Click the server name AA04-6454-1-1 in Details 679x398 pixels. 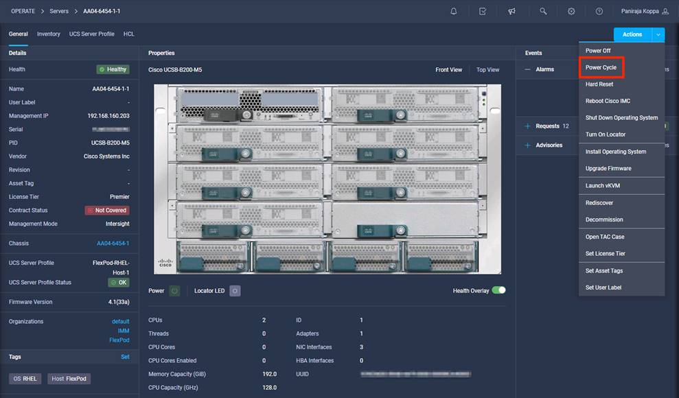point(111,89)
